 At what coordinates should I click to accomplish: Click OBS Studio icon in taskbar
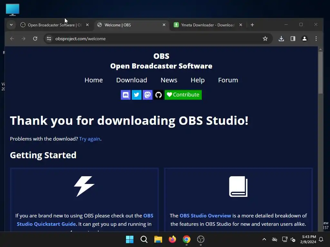[x=200, y=239]
